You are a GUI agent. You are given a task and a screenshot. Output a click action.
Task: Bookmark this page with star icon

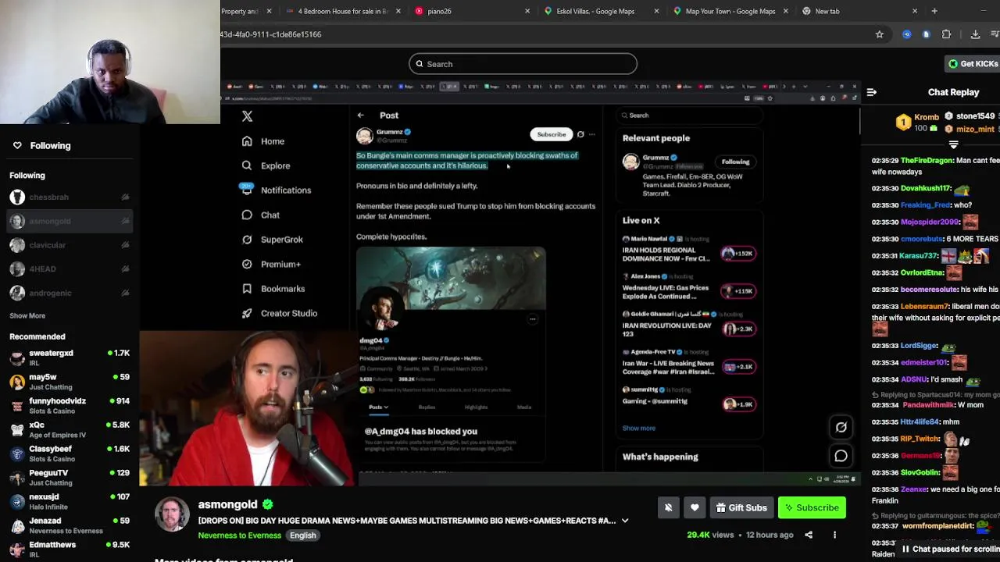(x=880, y=34)
